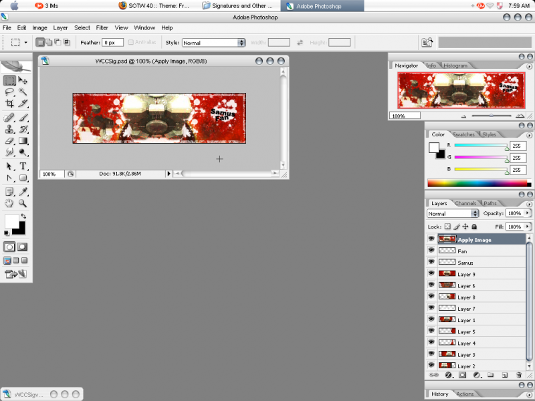The height and width of the screenshot is (401, 535).
Task: Select the Dodge/Burn tool
Action: [x=23, y=152]
